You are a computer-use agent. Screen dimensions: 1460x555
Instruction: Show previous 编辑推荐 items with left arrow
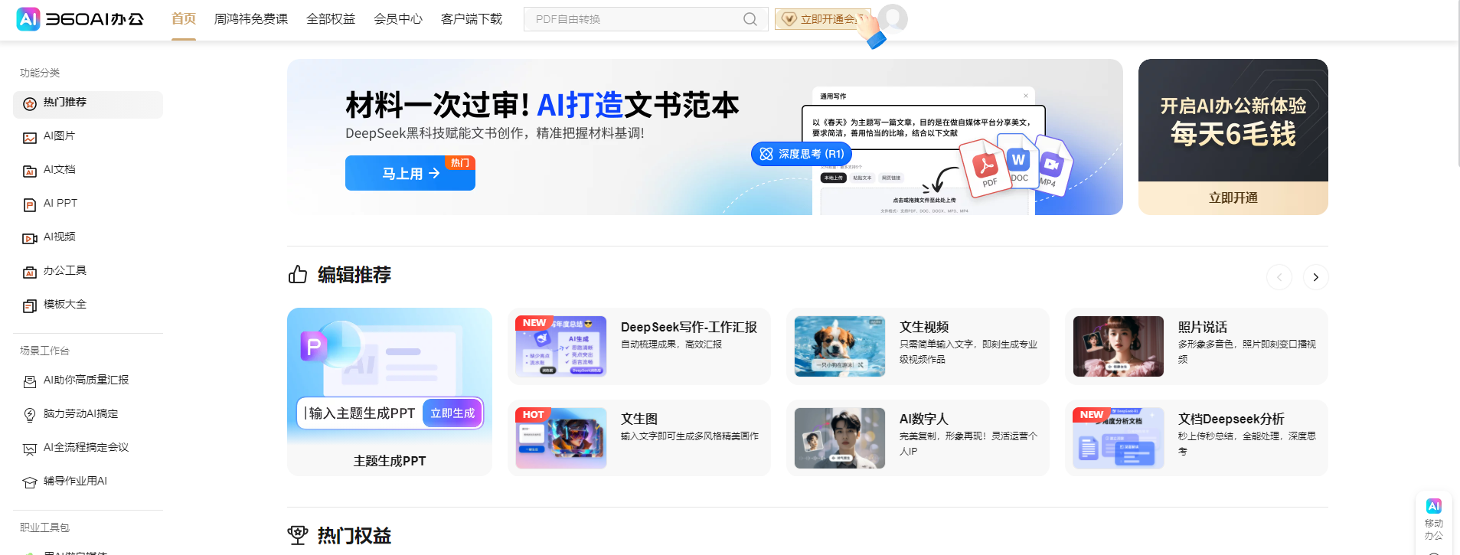1279,277
